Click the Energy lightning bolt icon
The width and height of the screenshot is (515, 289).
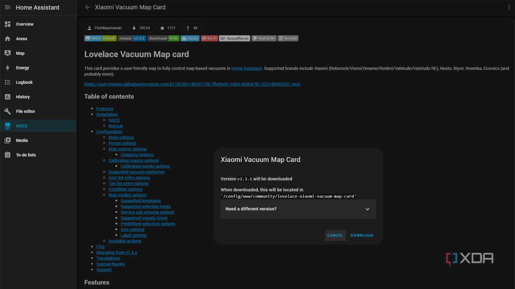coord(8,68)
